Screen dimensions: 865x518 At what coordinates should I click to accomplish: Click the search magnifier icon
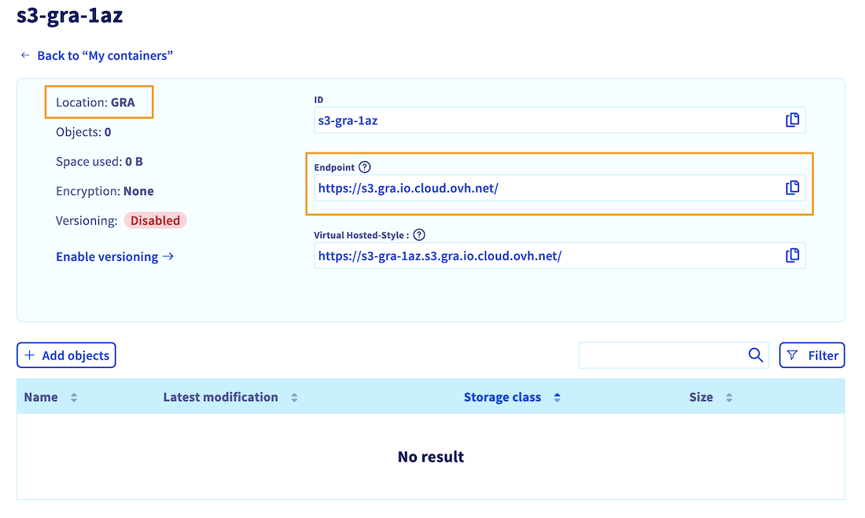[756, 355]
